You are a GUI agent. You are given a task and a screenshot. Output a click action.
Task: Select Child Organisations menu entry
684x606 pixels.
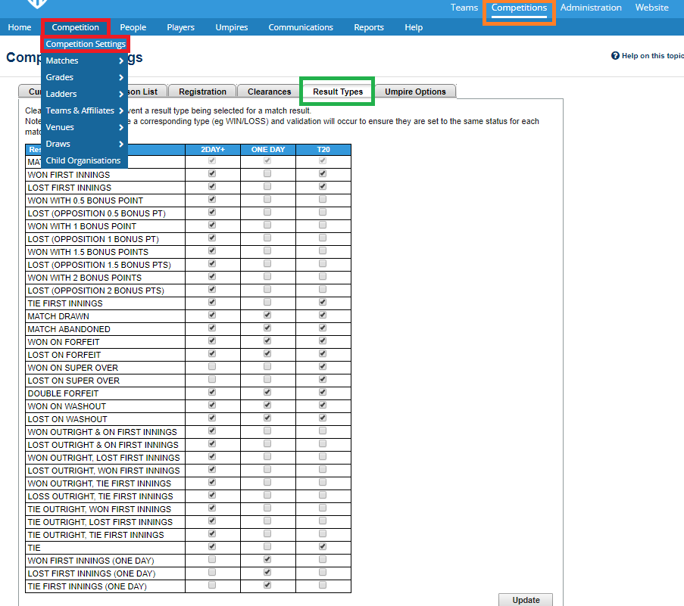[83, 160]
